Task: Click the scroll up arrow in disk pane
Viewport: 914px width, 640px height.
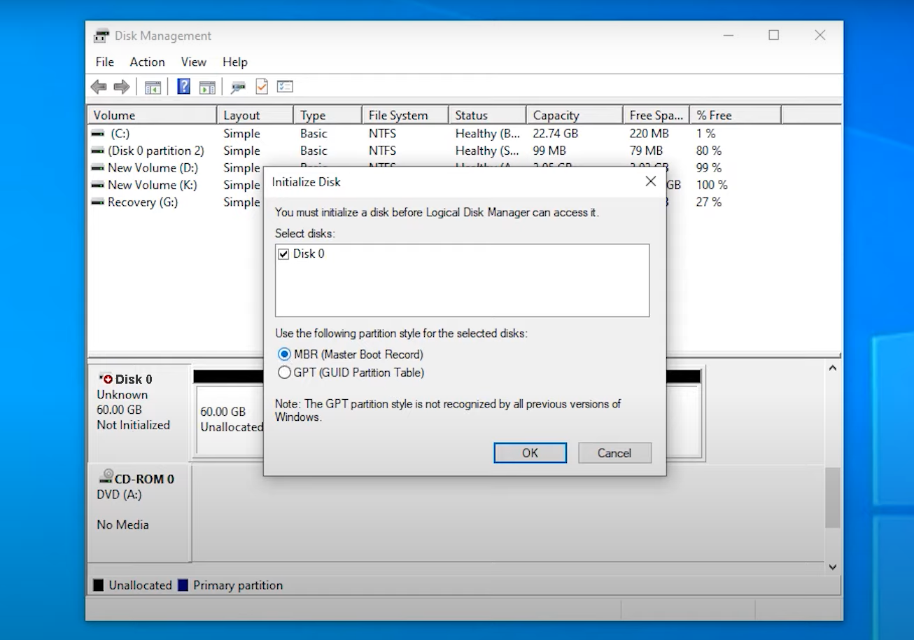Action: [x=833, y=368]
